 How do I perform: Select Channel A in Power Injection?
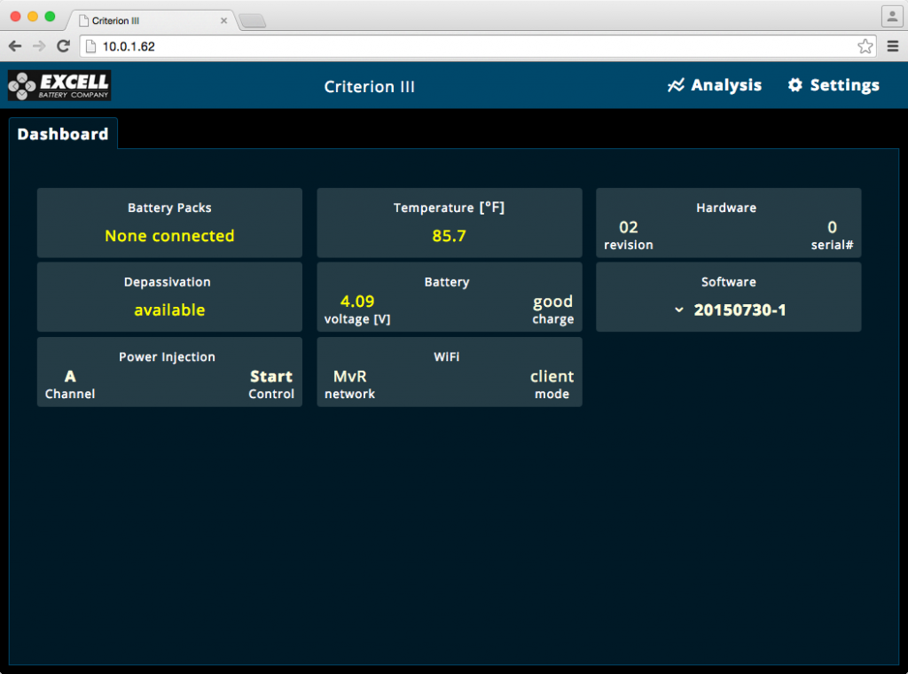point(70,377)
